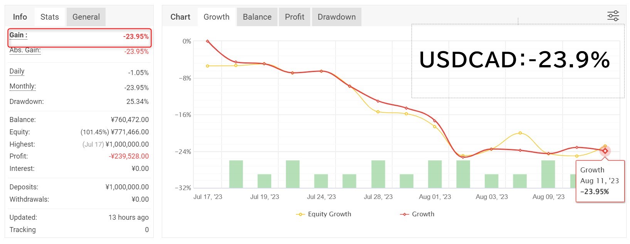Show the Balance chart tab
The width and height of the screenshot is (630, 244).
257,17
